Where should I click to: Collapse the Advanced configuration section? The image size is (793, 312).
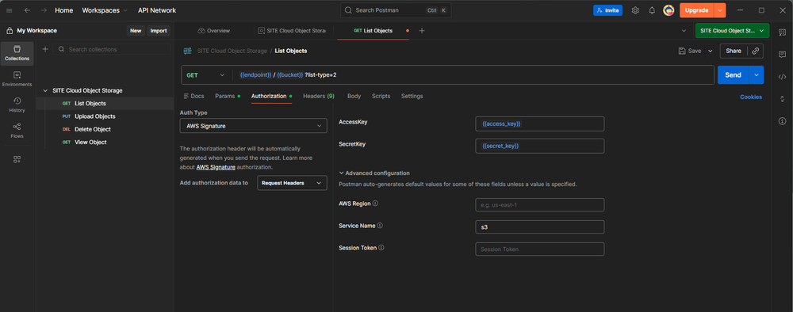point(374,173)
